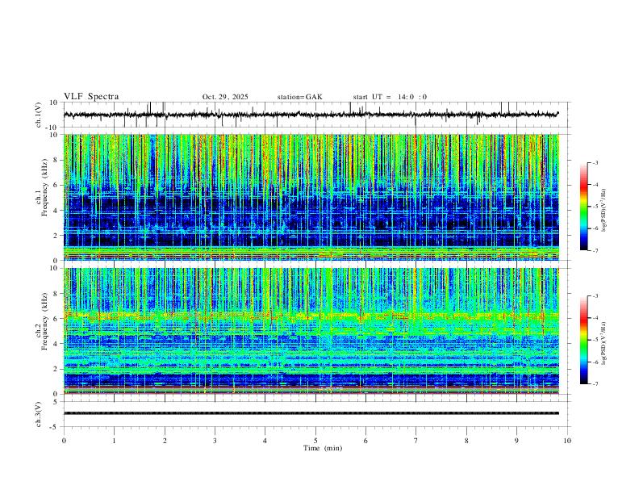Click the ch.2 spectrogram panel

pyautogui.click(x=311, y=331)
